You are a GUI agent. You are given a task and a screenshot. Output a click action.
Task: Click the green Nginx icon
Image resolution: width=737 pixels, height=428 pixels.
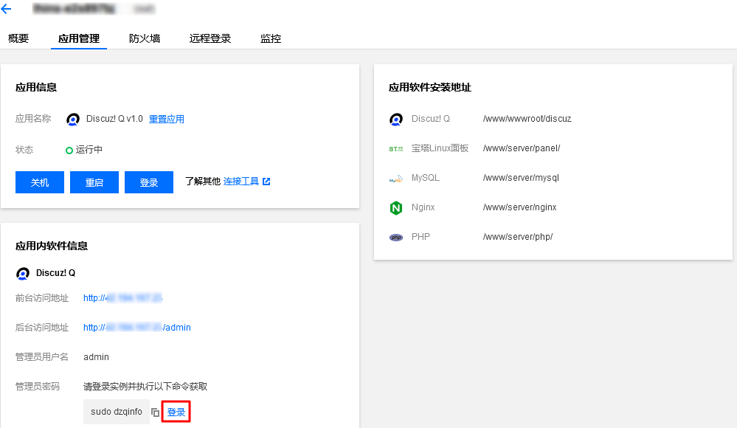[x=396, y=208]
